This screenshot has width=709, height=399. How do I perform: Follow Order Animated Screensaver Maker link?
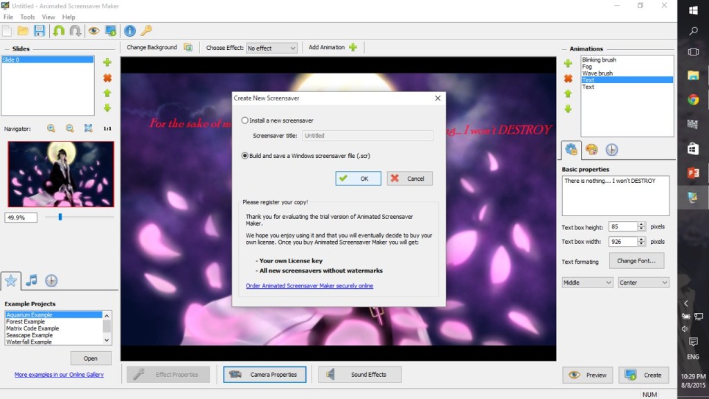309,285
